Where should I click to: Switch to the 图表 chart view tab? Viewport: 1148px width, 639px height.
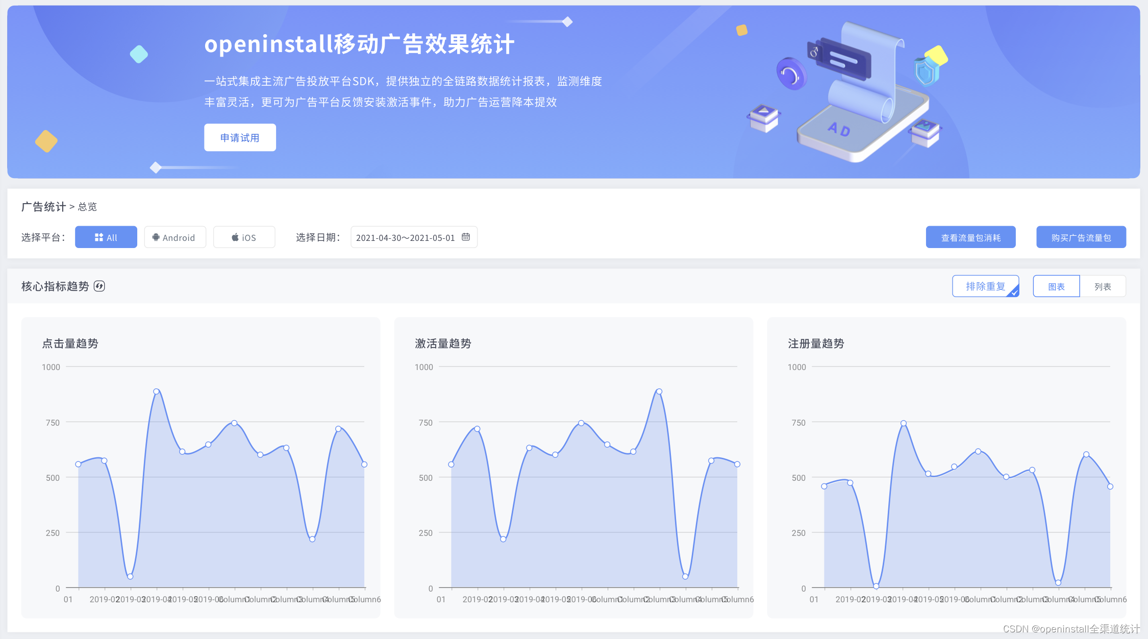coord(1056,286)
